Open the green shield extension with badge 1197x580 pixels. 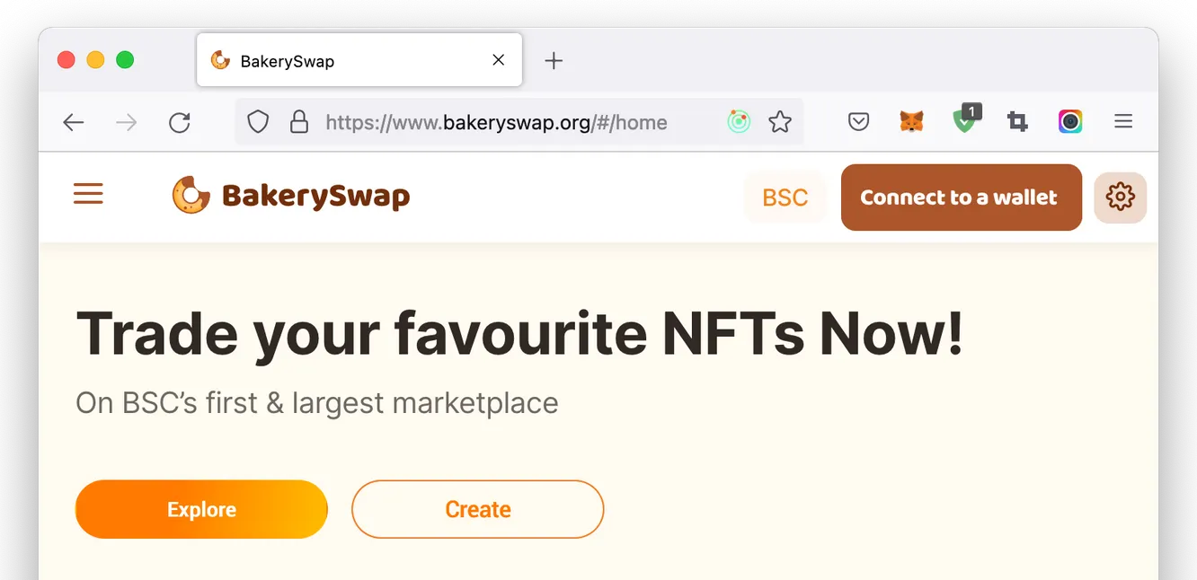point(964,121)
